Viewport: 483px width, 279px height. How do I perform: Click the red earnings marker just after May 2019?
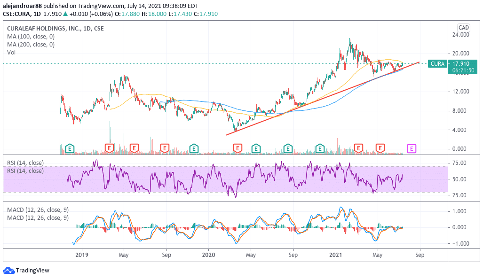[134, 148]
